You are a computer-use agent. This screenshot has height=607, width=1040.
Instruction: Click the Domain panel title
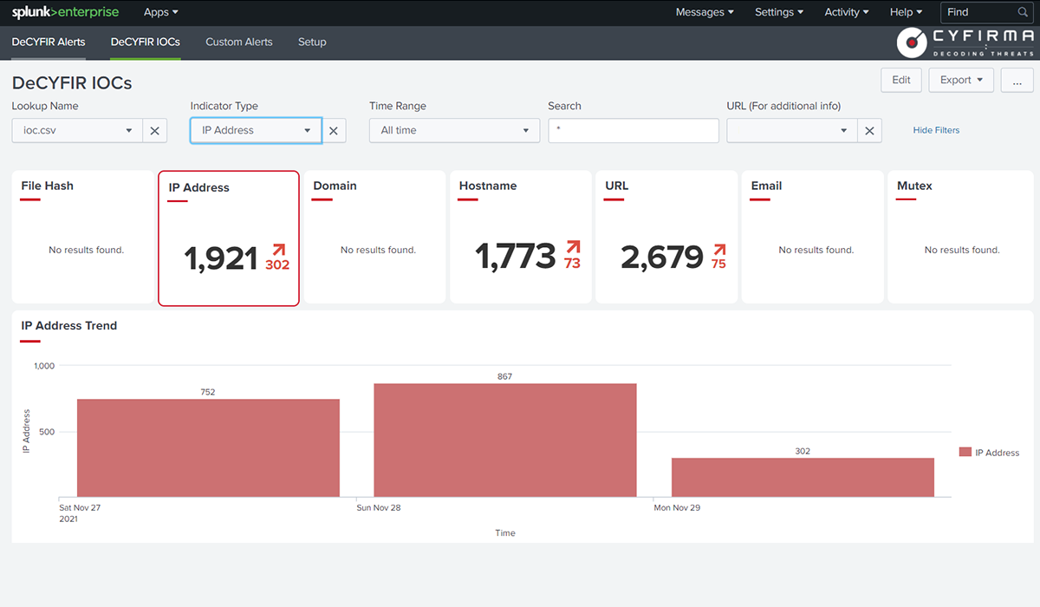[335, 186]
